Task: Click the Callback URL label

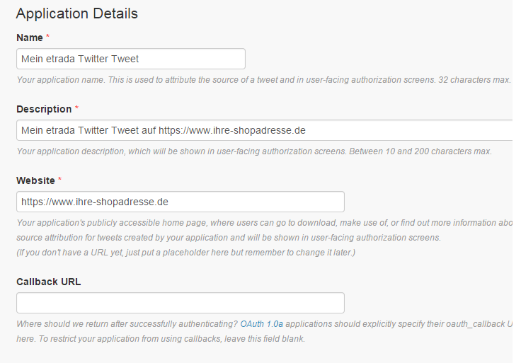Action: coord(49,282)
